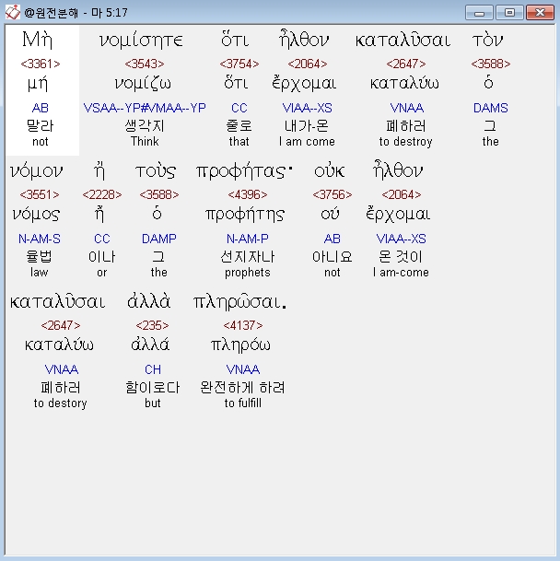Select the Greek word νόμον
Viewport: 560px width, 561px height.
click(x=37, y=171)
